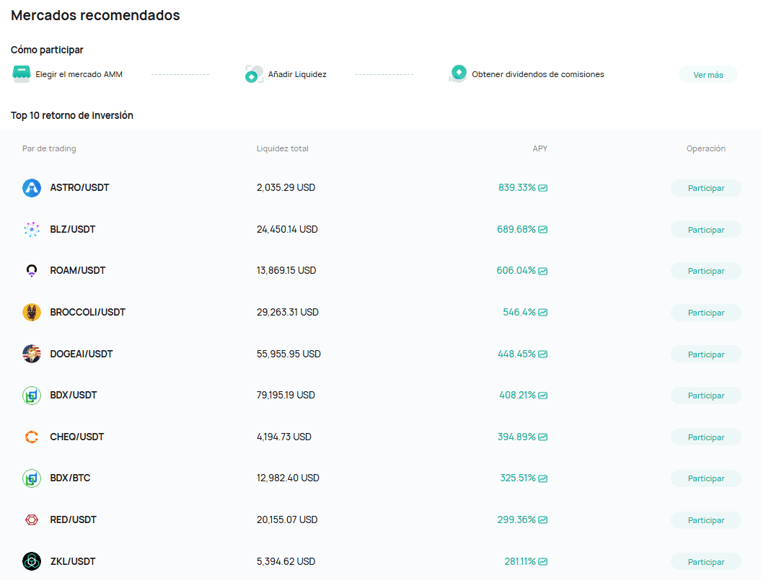Participate in the RED/USDT market
Viewport: 761px width, 580px height.
click(706, 520)
